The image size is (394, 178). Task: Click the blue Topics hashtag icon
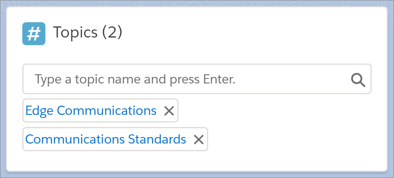coord(34,34)
